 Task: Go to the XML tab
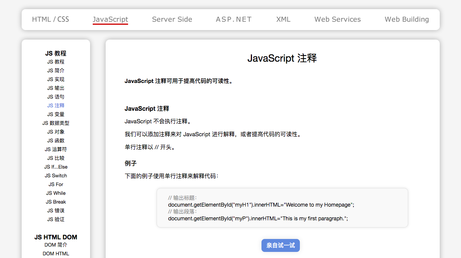tap(283, 19)
